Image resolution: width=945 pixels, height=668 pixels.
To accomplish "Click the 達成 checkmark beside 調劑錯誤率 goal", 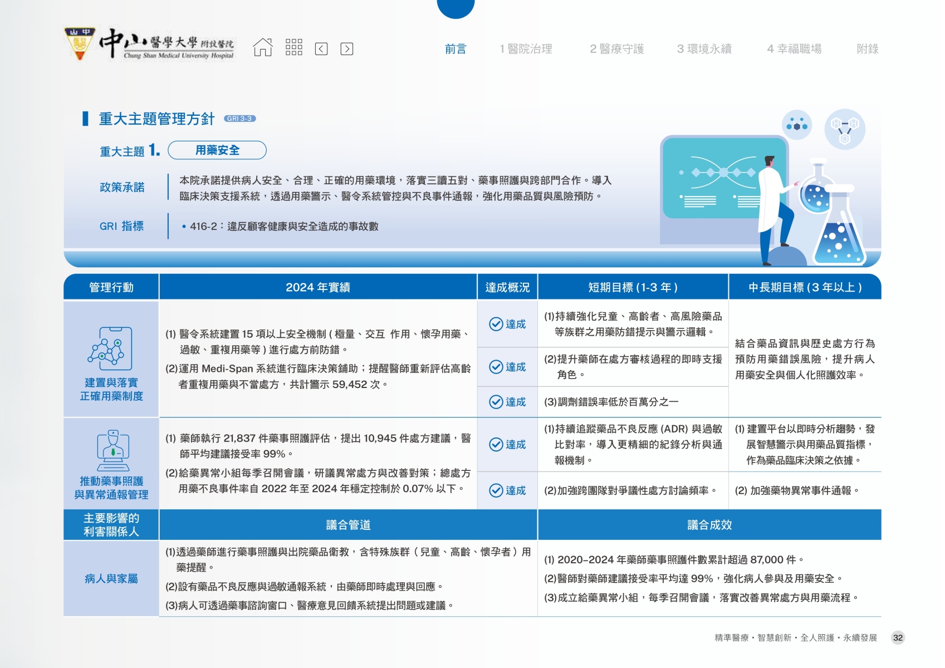I will (496, 402).
